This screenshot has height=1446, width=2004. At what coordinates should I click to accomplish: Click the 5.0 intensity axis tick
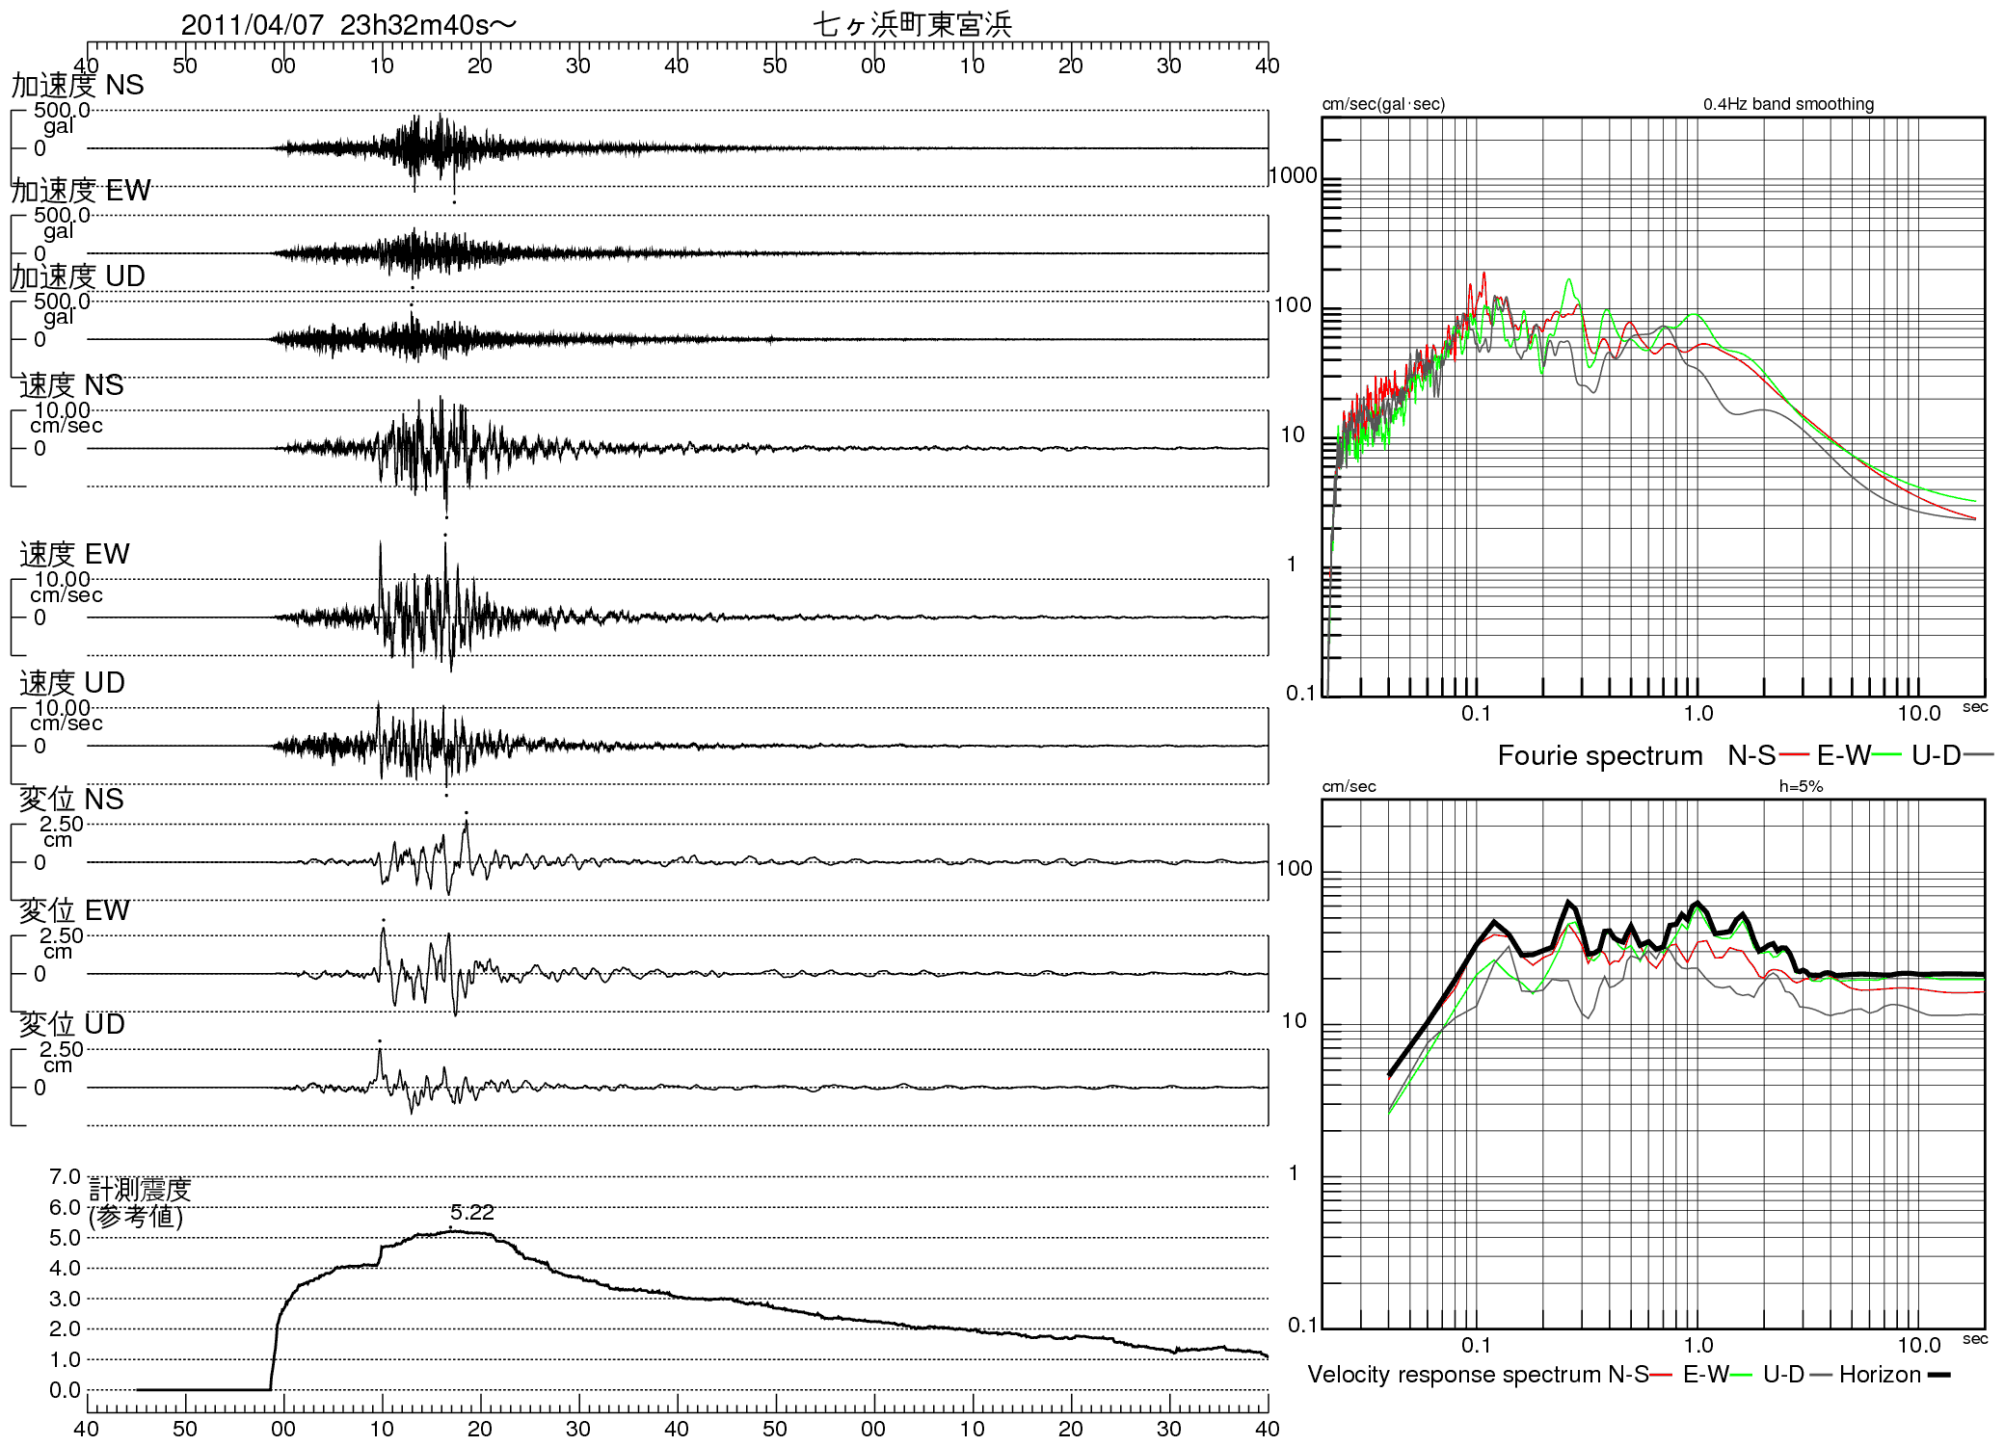pos(65,1238)
